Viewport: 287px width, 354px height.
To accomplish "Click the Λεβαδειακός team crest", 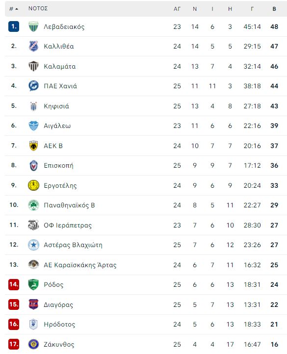I will pos(33,26).
